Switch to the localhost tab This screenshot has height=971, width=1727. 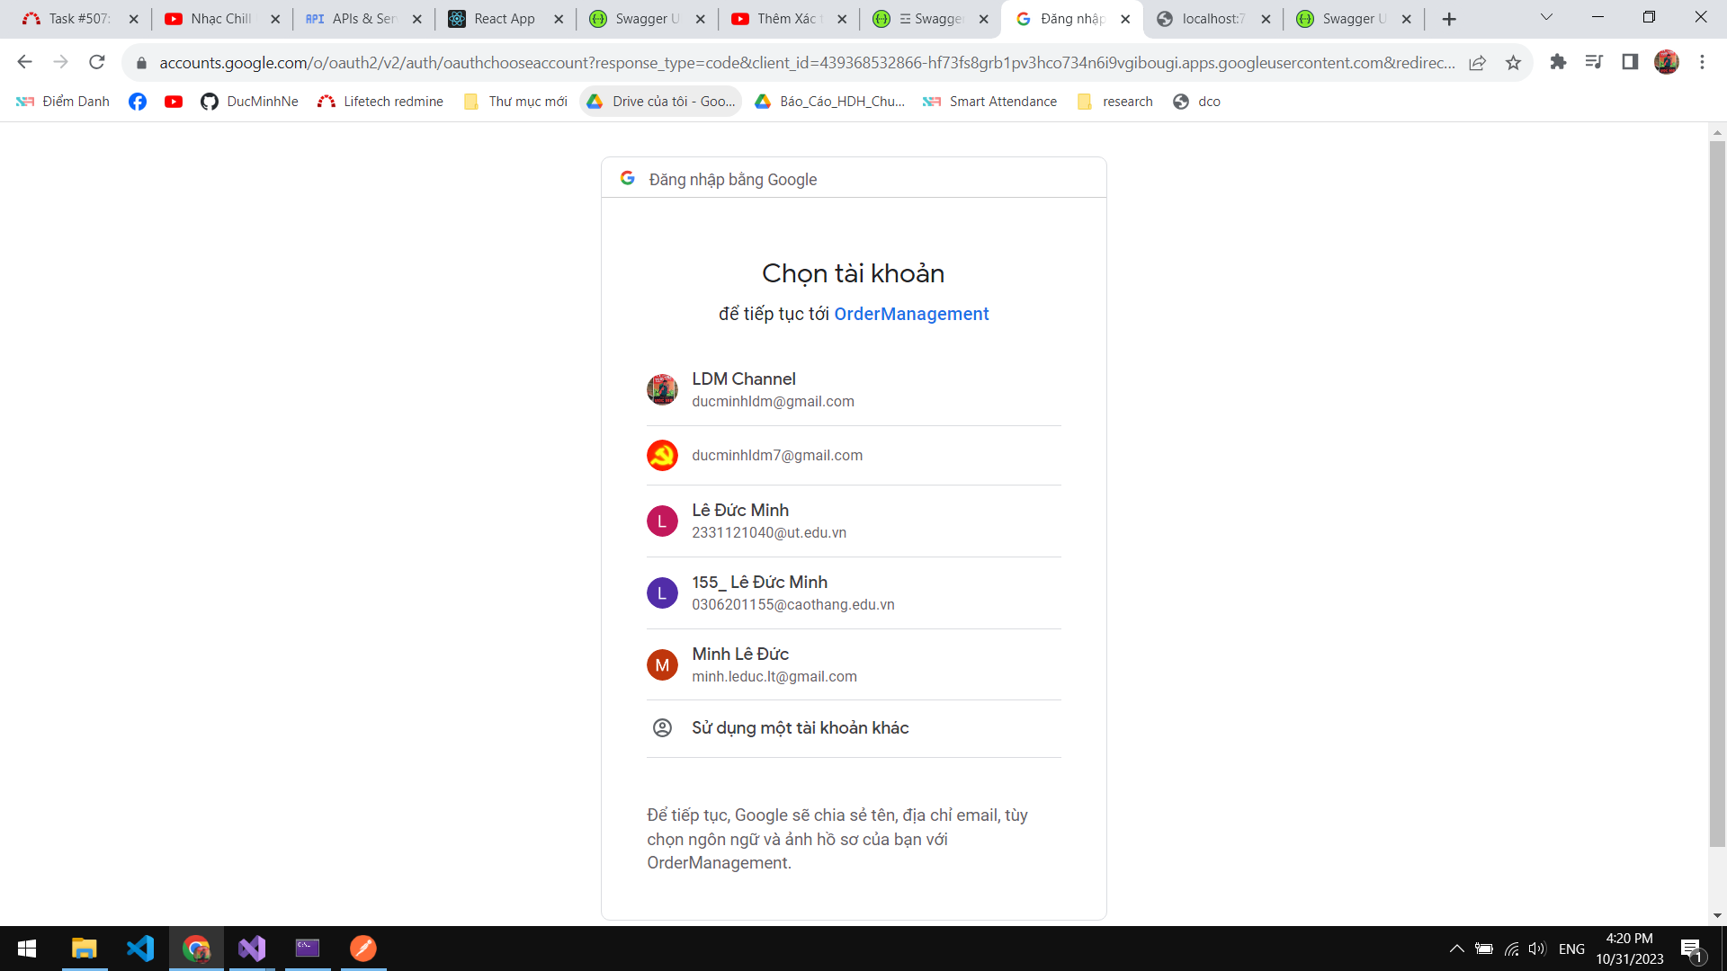[1212, 19]
